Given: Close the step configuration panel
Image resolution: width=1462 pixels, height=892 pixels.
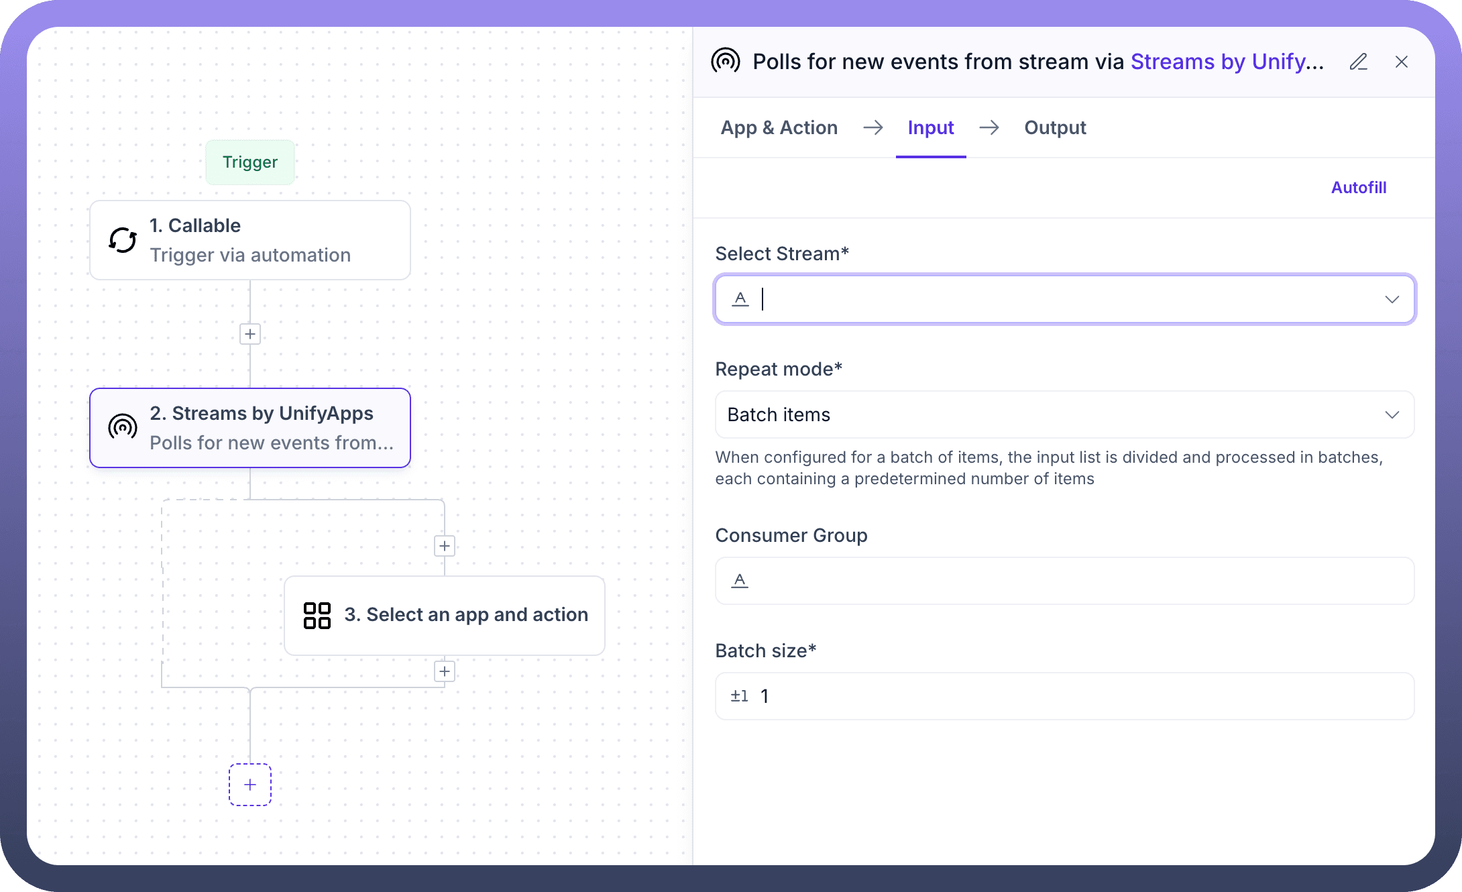Looking at the screenshot, I should 1401,62.
